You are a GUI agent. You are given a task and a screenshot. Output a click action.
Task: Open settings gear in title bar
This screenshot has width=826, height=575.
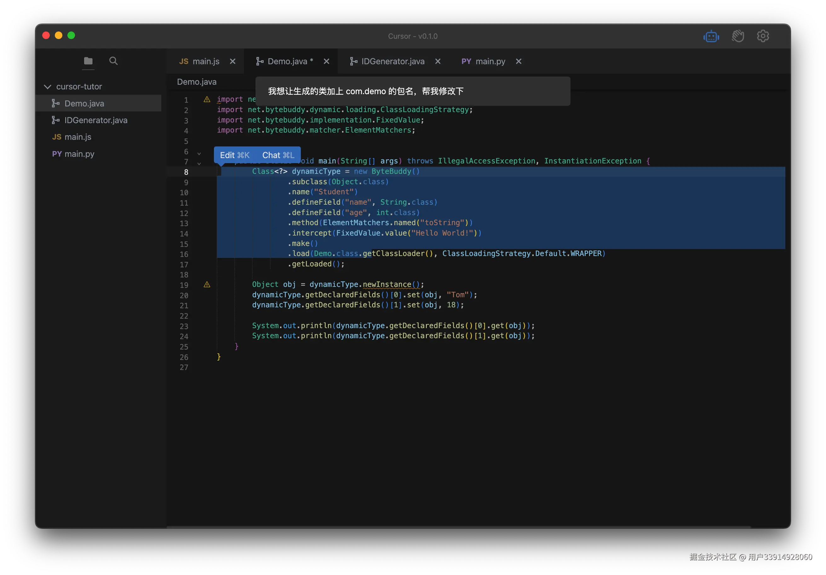pos(763,36)
